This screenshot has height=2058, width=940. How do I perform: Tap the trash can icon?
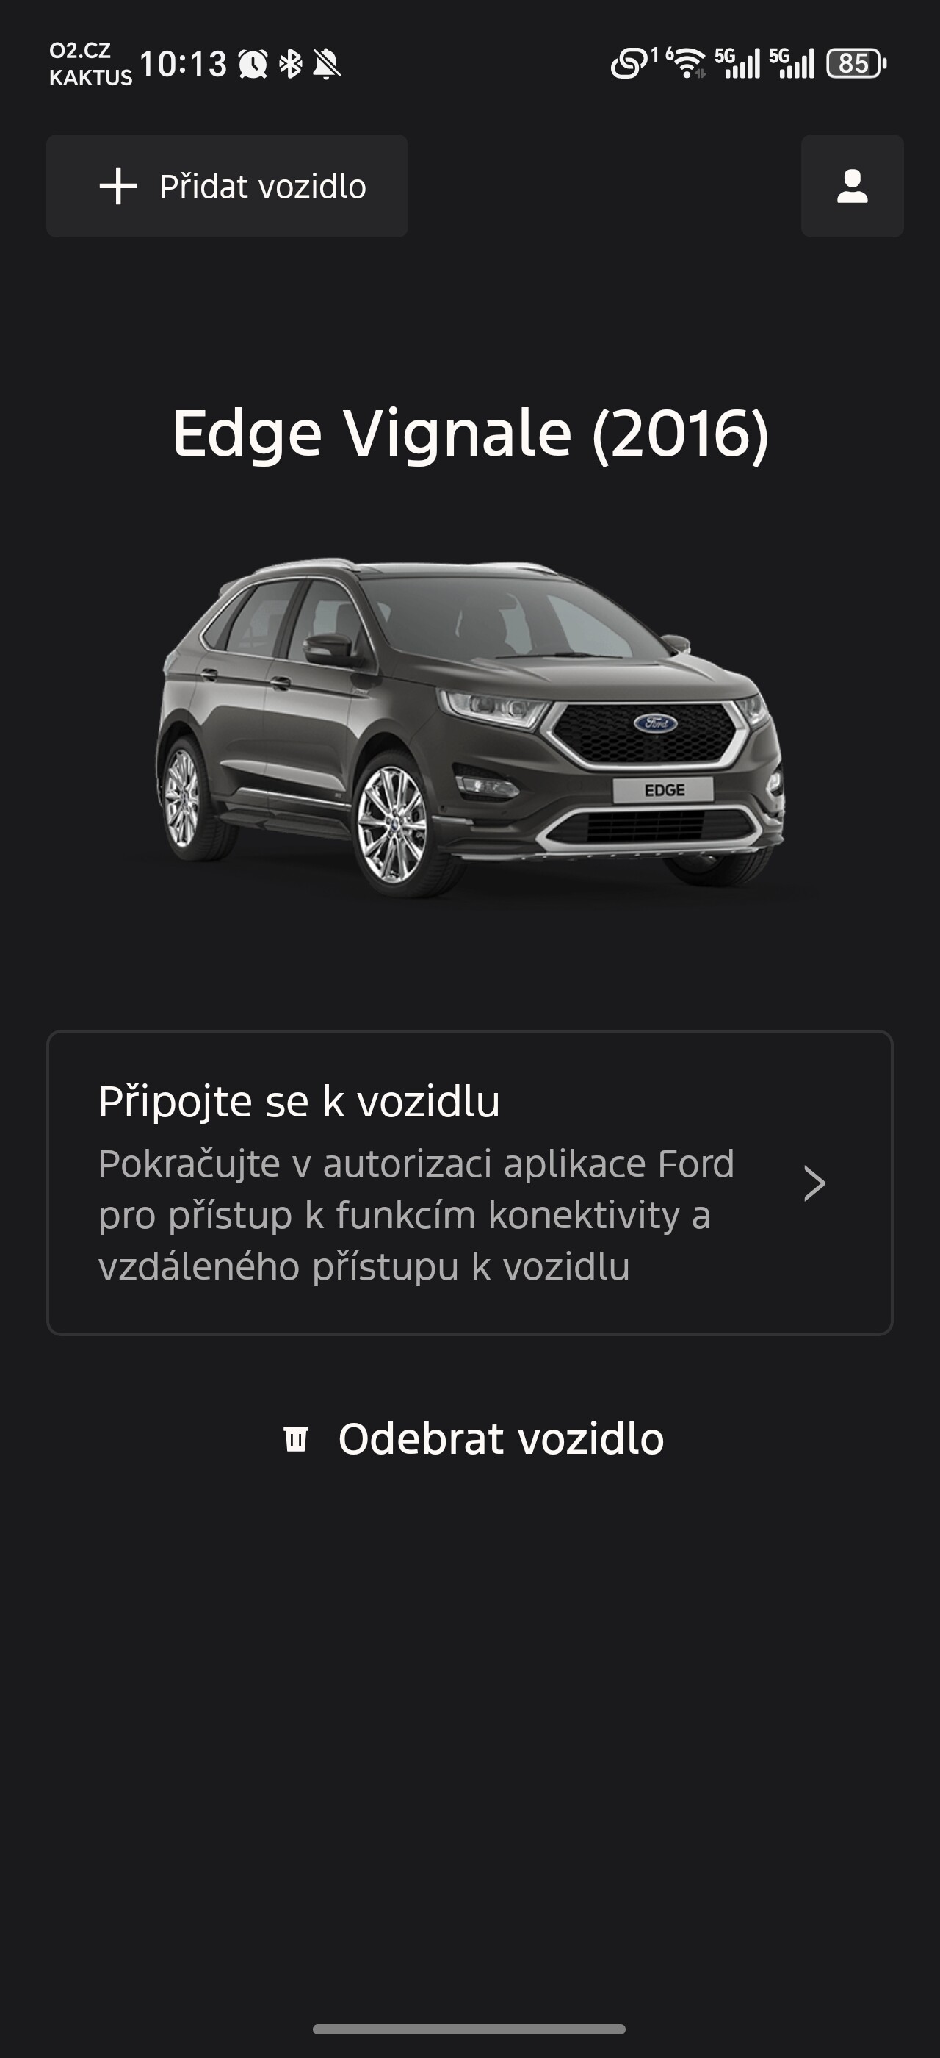tap(296, 1439)
